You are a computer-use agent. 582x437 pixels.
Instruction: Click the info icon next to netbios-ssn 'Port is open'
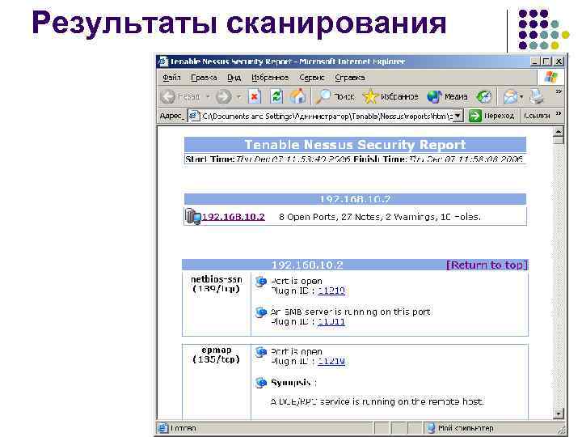[x=261, y=282]
